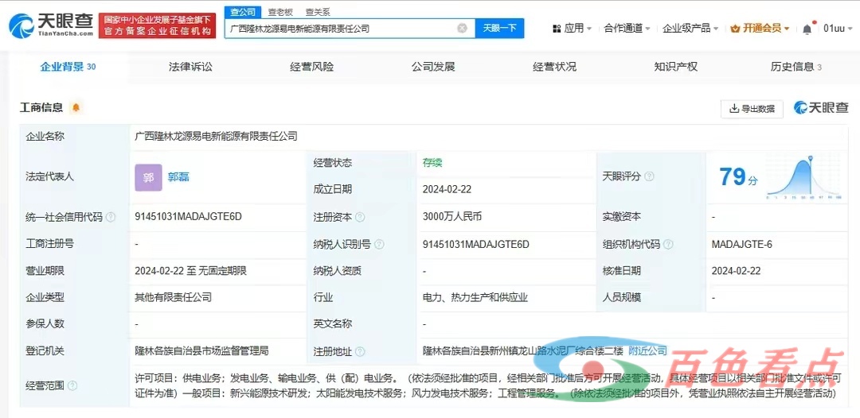
Task: Click 电力、热力生产和供应业 industry value
Action: pyautogui.click(x=475, y=298)
